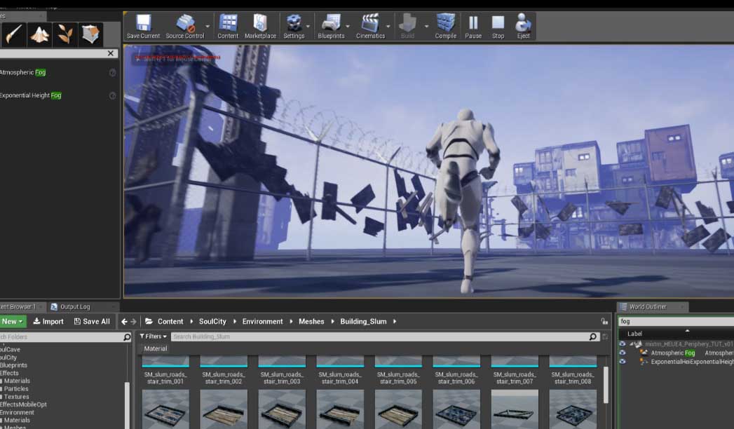The width and height of the screenshot is (734, 429).
Task: Hide the ExponentialHeightFog actor via eye icon
Action: point(622,362)
